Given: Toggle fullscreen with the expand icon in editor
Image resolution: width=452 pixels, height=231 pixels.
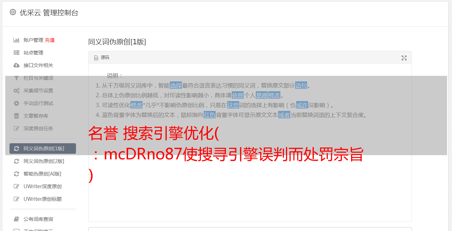Looking at the screenshot, I should click(404, 58).
